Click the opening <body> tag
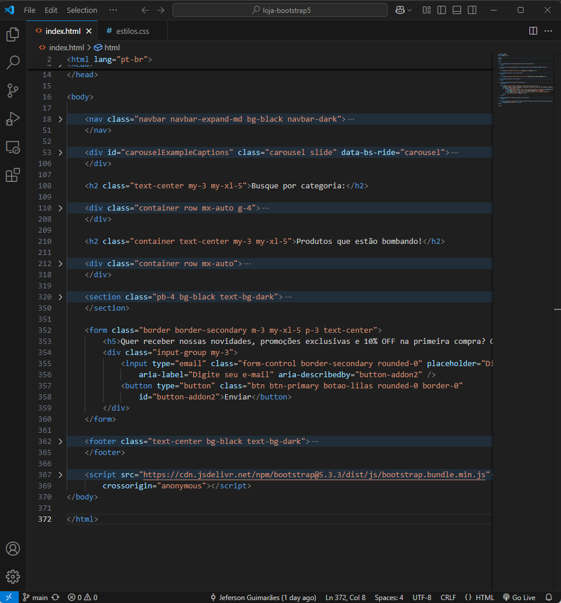 (80, 97)
